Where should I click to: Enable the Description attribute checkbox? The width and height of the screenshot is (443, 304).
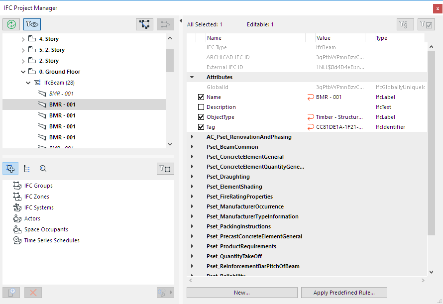pyautogui.click(x=201, y=107)
